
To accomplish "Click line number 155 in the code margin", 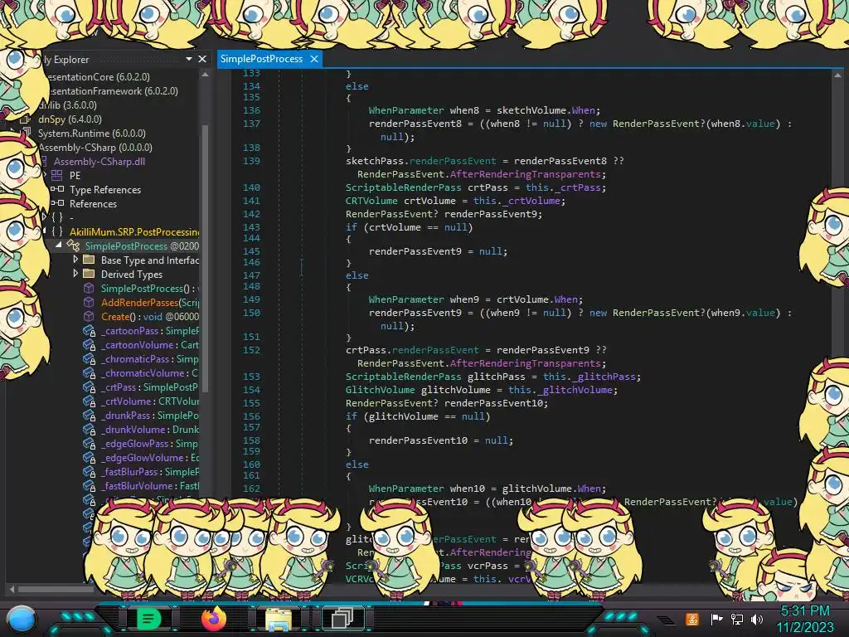I will (251, 403).
